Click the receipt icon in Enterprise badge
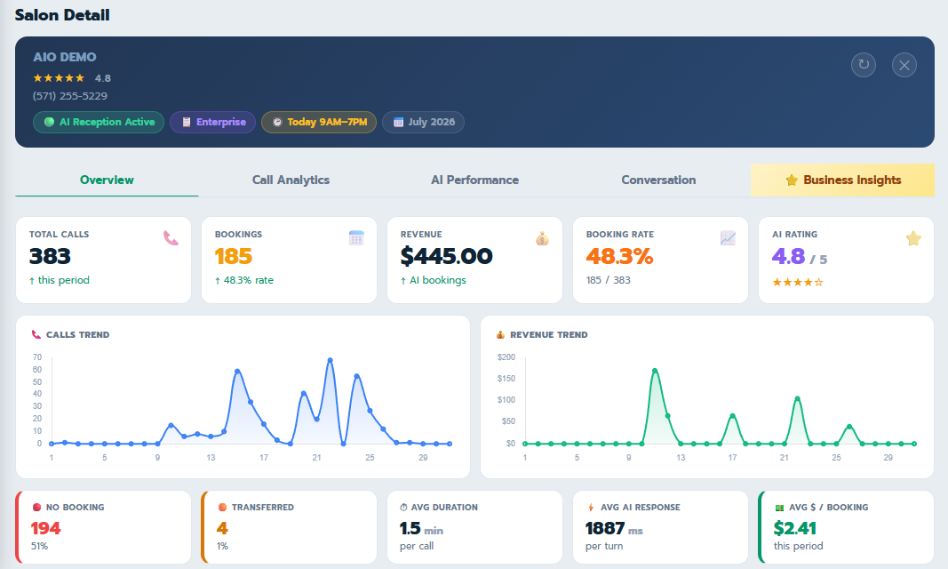 click(x=187, y=122)
